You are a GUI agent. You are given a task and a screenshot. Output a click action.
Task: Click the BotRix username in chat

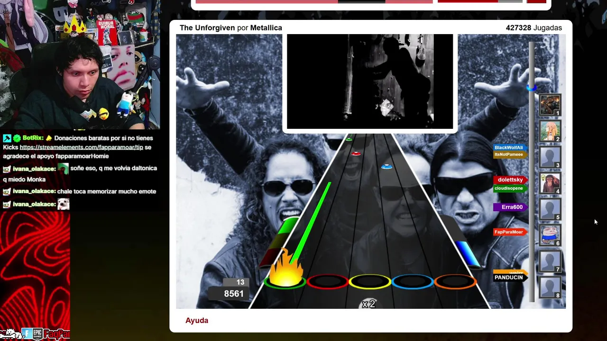(x=33, y=138)
